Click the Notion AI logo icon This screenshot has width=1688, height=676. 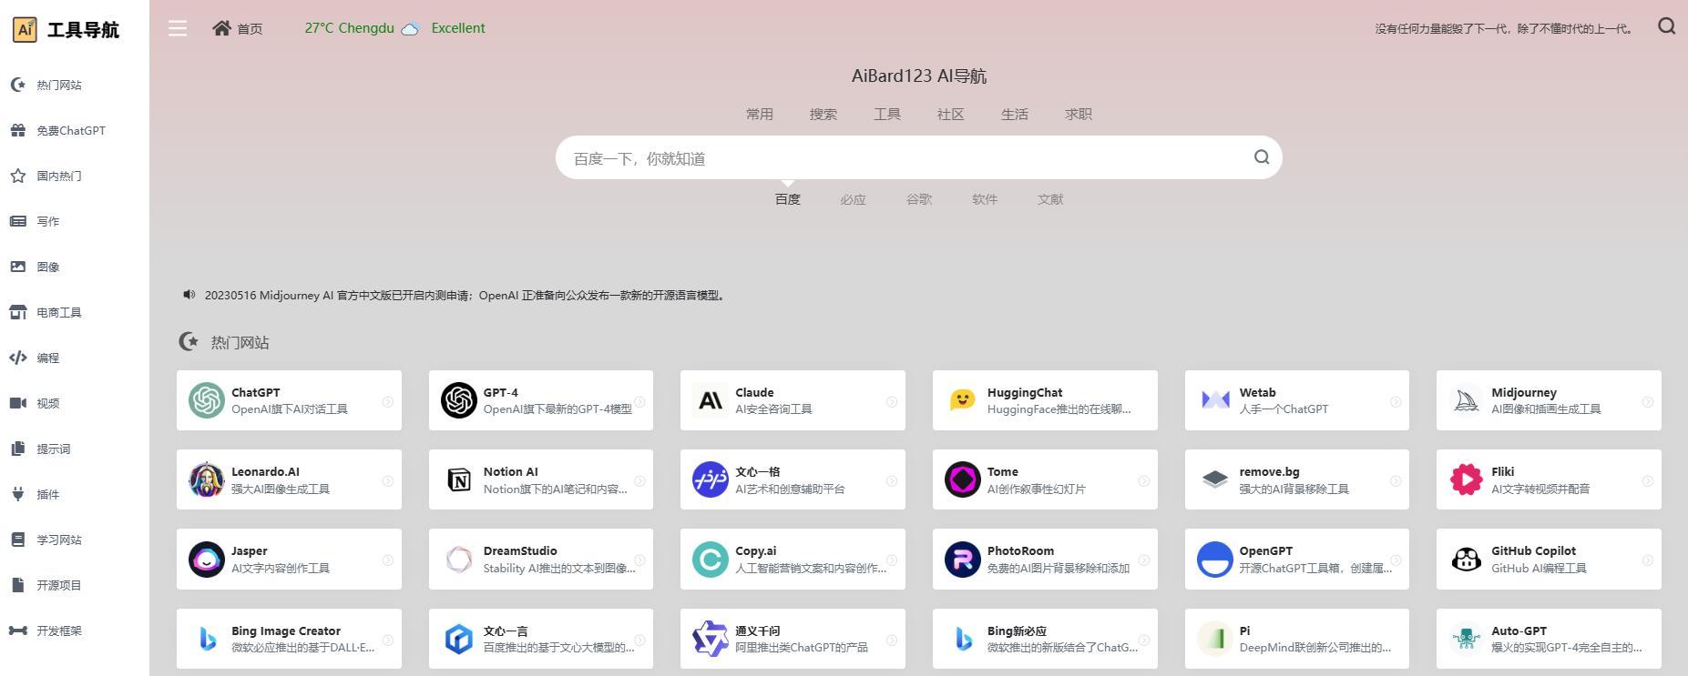(459, 479)
